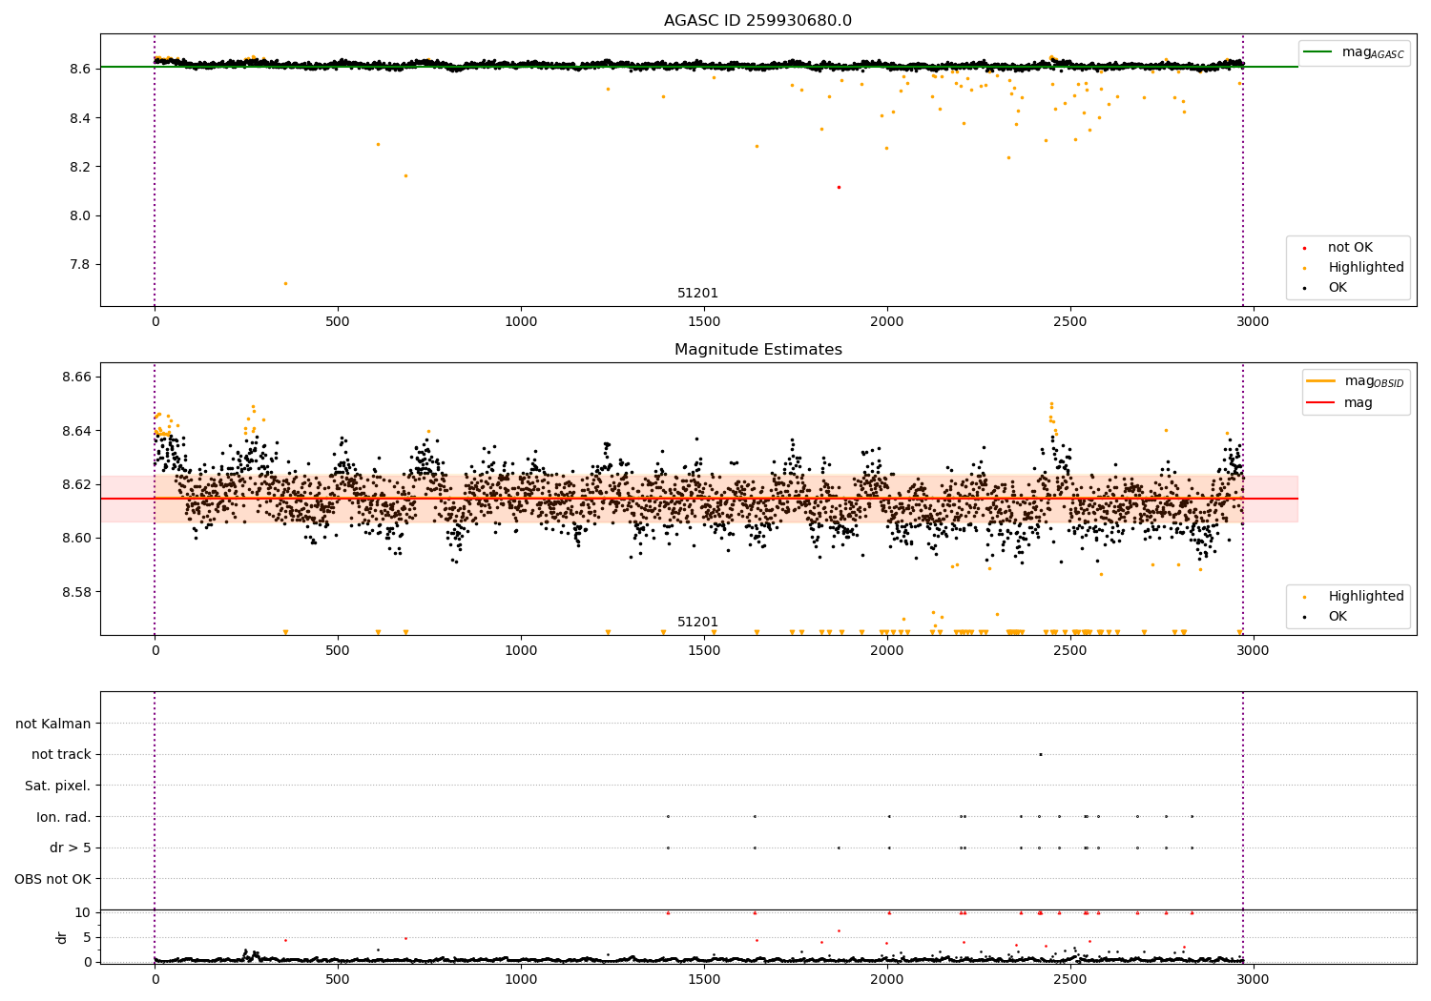Click the lowest orange outlier near 7.7 magnitude
The image size is (1431, 1001).
tap(285, 283)
